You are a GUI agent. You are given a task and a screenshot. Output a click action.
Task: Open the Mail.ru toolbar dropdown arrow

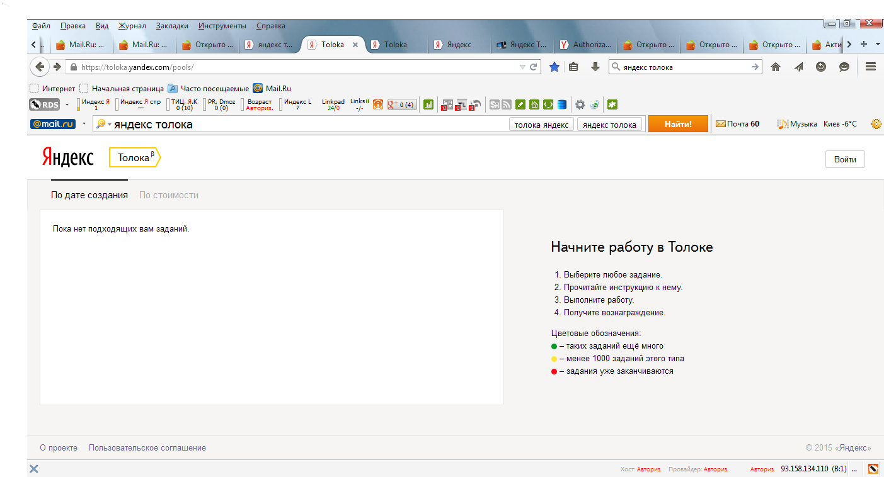coord(84,124)
